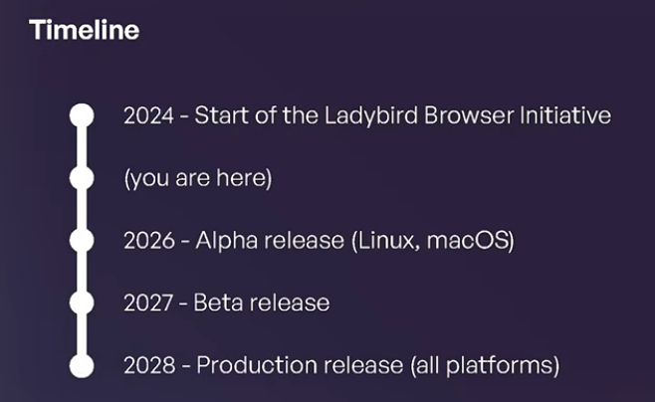Click line segment between 2024 and 'you are here' dots

click(x=82, y=146)
